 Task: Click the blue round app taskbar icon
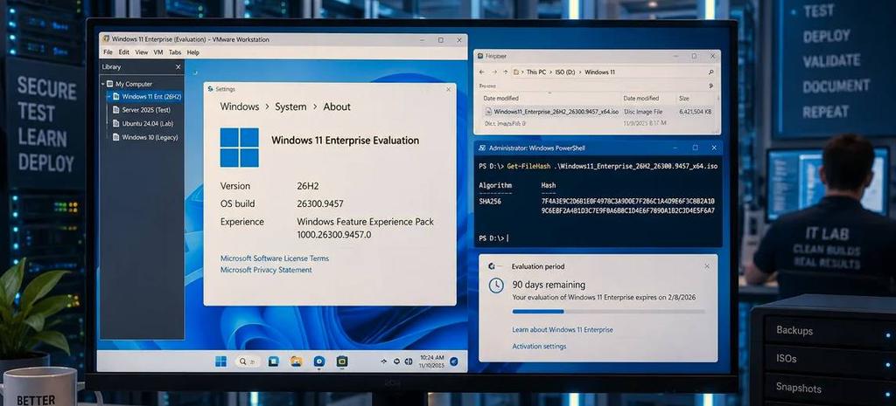[318, 361]
